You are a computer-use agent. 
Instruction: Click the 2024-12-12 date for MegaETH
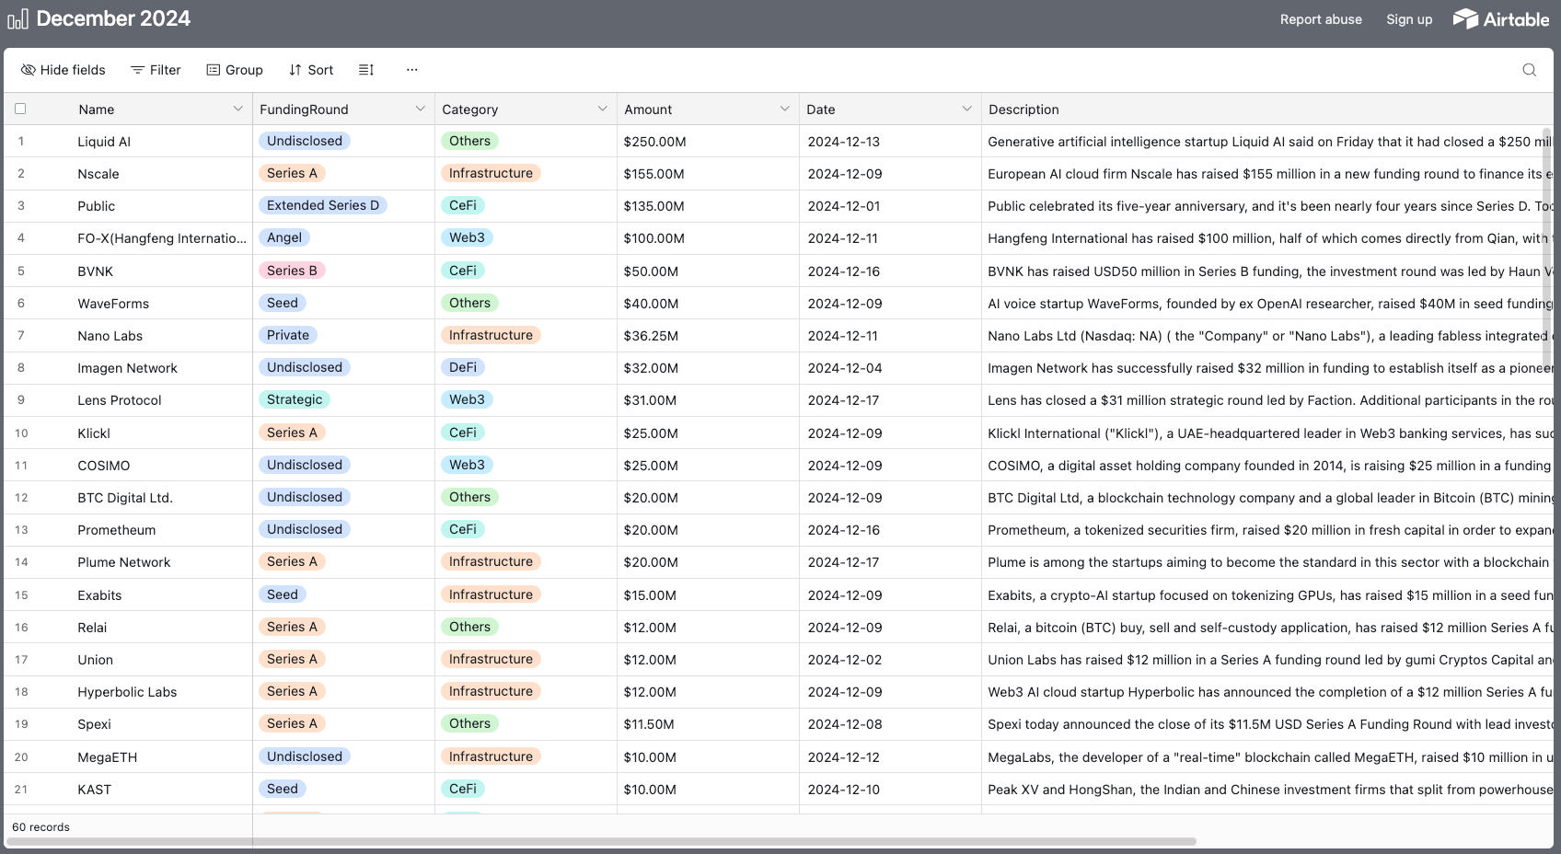point(844,757)
